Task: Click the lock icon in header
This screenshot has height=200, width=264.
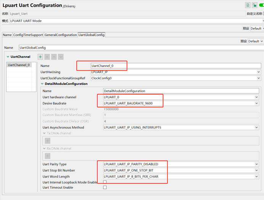Action: [x=254, y=5]
